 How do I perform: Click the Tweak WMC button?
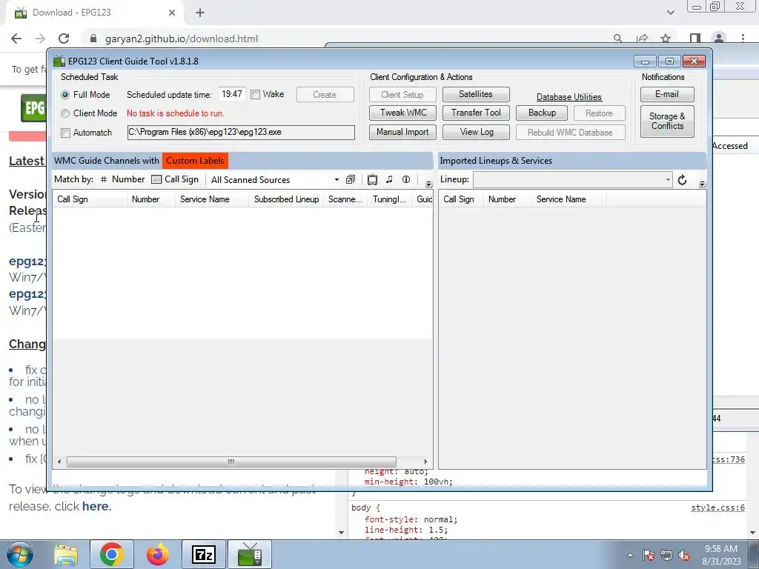tap(402, 113)
